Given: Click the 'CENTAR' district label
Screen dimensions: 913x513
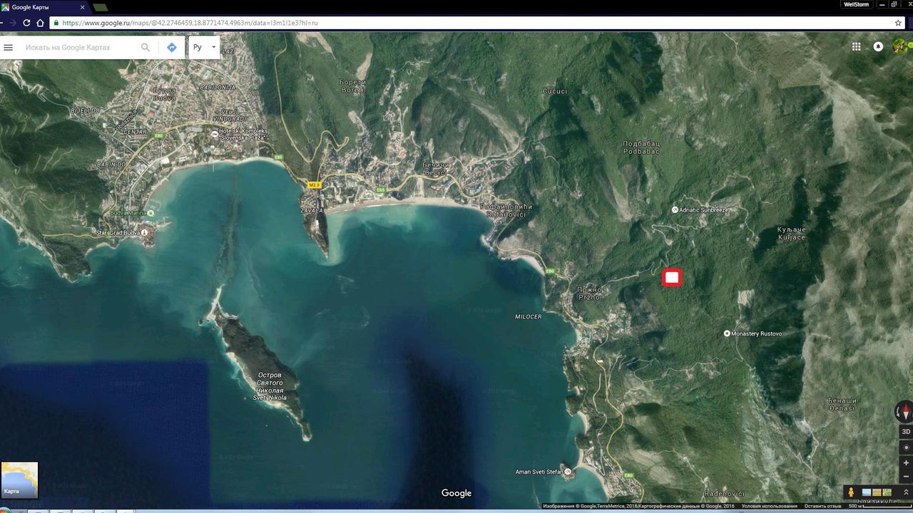Looking at the screenshot, I should coord(136,132).
